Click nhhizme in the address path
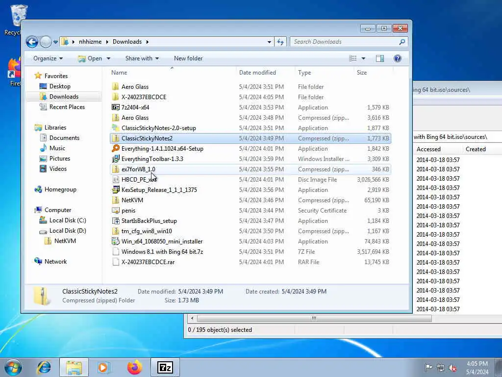Image resolution: width=502 pixels, height=377 pixels. [x=90, y=42]
